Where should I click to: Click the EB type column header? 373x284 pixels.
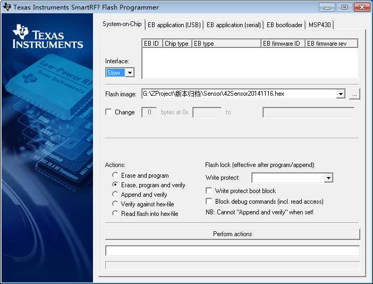pyautogui.click(x=226, y=44)
